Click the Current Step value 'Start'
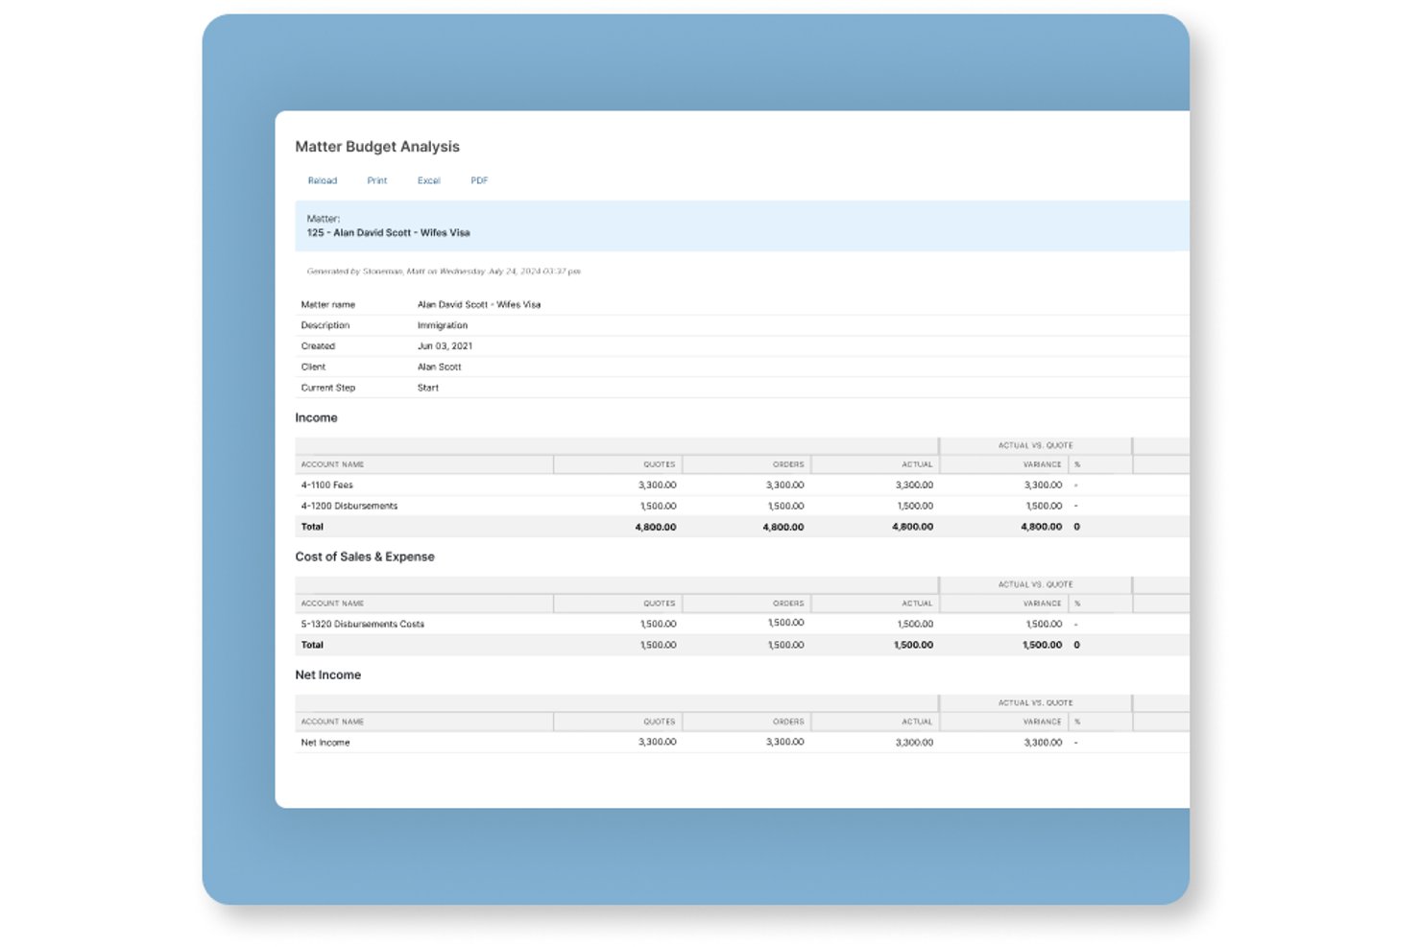This screenshot has width=1421, height=947. (428, 389)
